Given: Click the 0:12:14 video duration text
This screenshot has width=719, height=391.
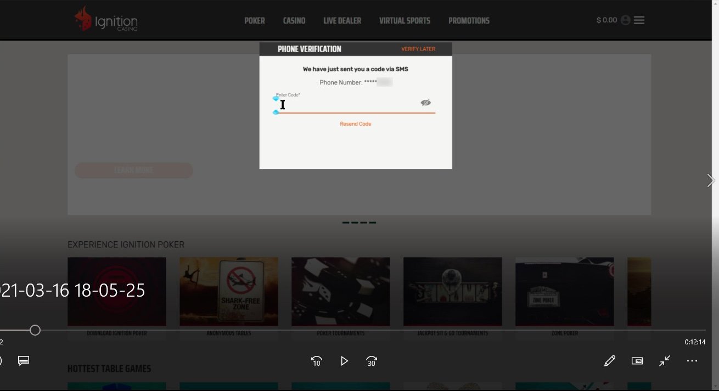Looking at the screenshot, I should (x=695, y=342).
